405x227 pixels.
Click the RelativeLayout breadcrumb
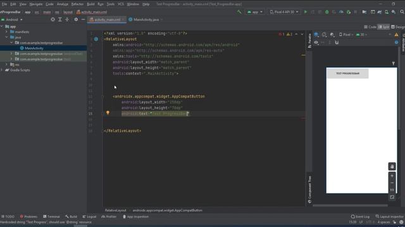(x=115, y=210)
